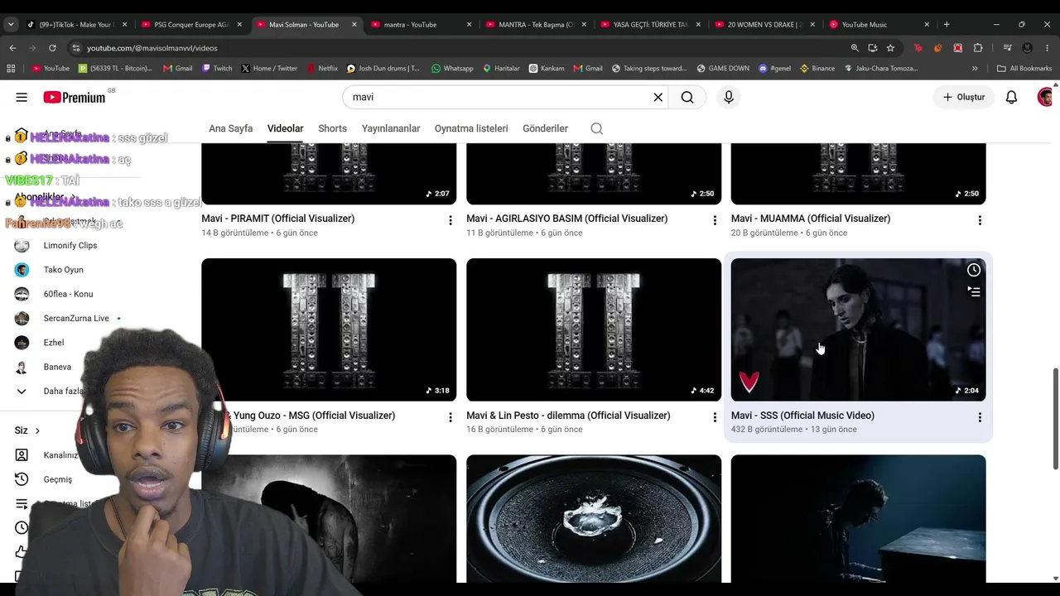Open the Baneva subscription
The image size is (1060, 596).
pyautogui.click(x=57, y=367)
